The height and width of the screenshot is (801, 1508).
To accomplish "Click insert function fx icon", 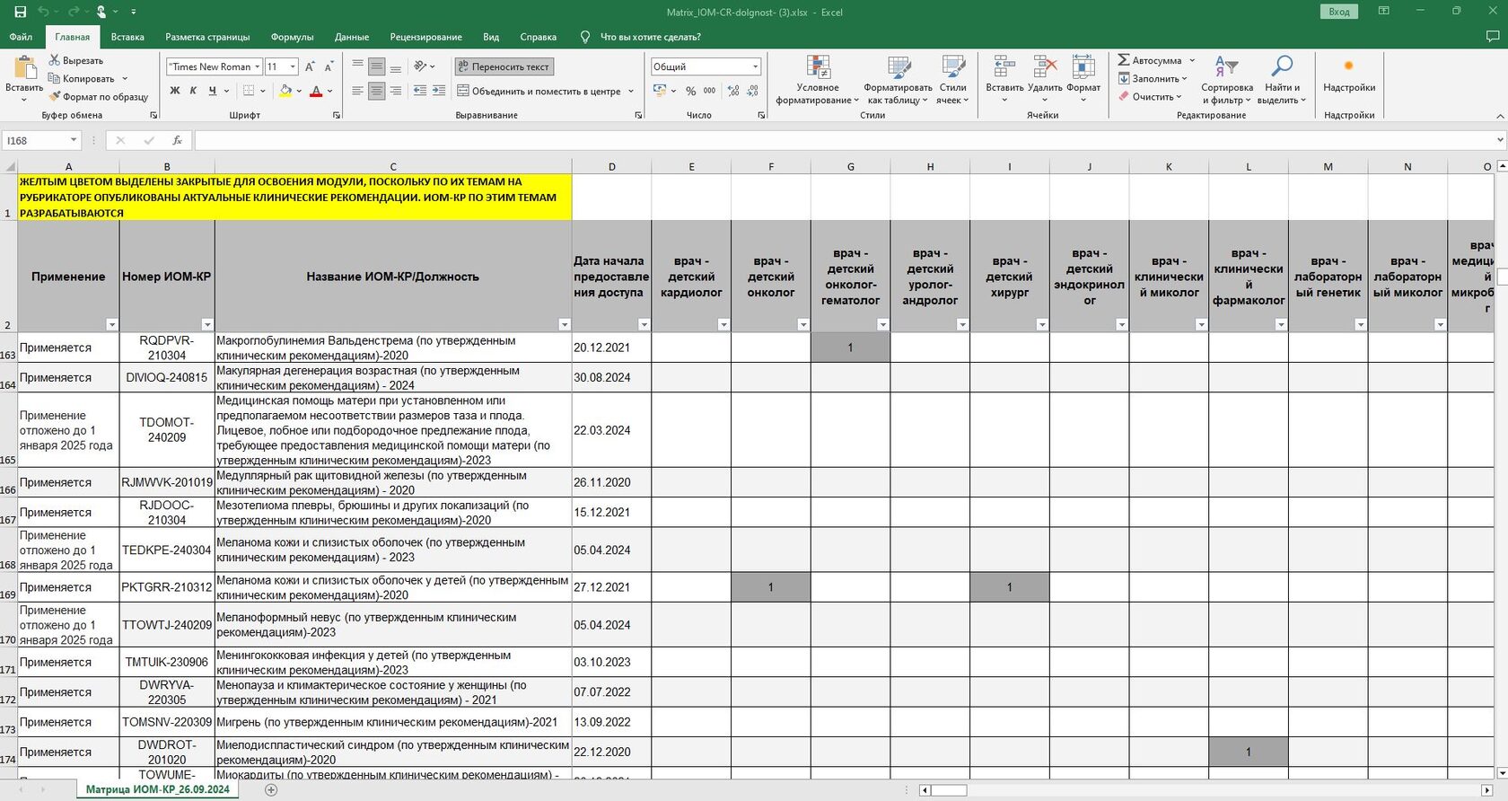I will (177, 140).
